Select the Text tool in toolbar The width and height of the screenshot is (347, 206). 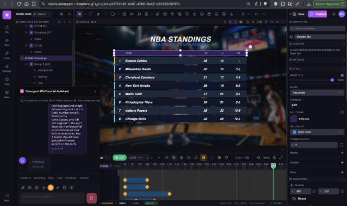click(91, 14)
